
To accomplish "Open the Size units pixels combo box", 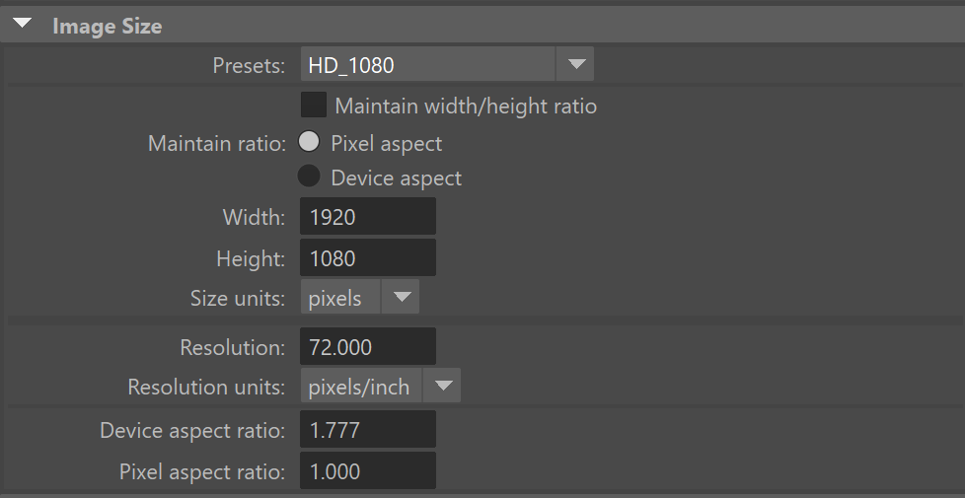I will coord(340,298).
